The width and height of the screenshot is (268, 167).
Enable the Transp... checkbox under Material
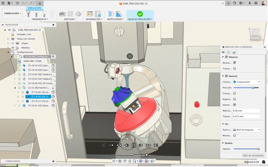coord(234,93)
